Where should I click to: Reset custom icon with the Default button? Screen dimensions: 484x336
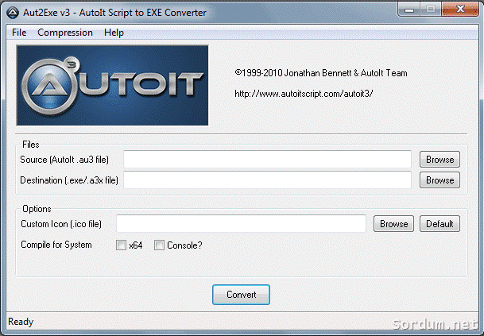(x=439, y=224)
